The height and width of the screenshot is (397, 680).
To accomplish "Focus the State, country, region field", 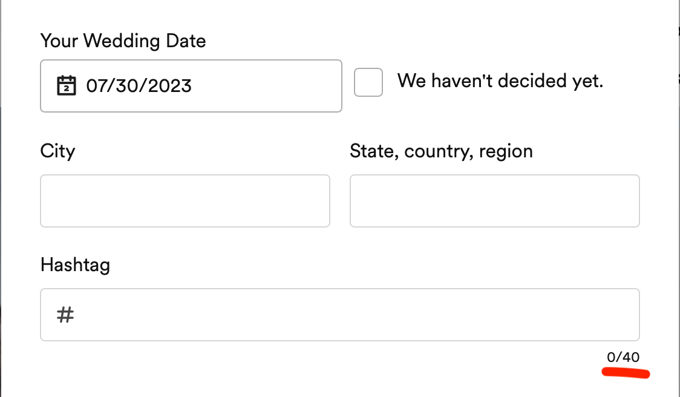I will point(494,201).
